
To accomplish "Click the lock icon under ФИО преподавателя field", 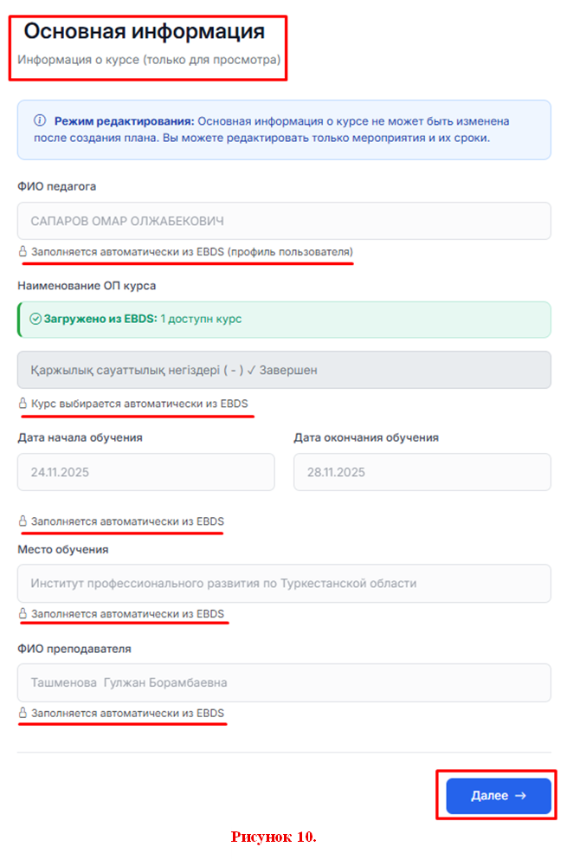I will click(23, 713).
